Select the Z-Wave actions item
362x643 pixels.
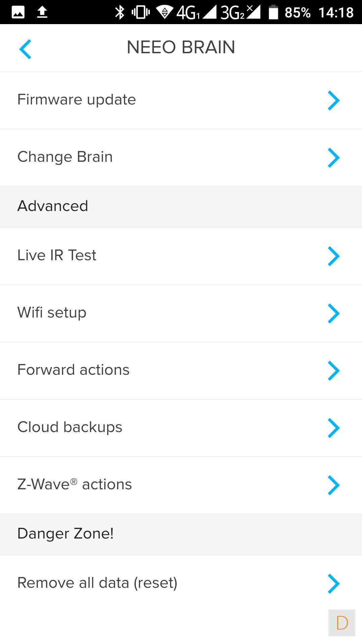[74, 485]
